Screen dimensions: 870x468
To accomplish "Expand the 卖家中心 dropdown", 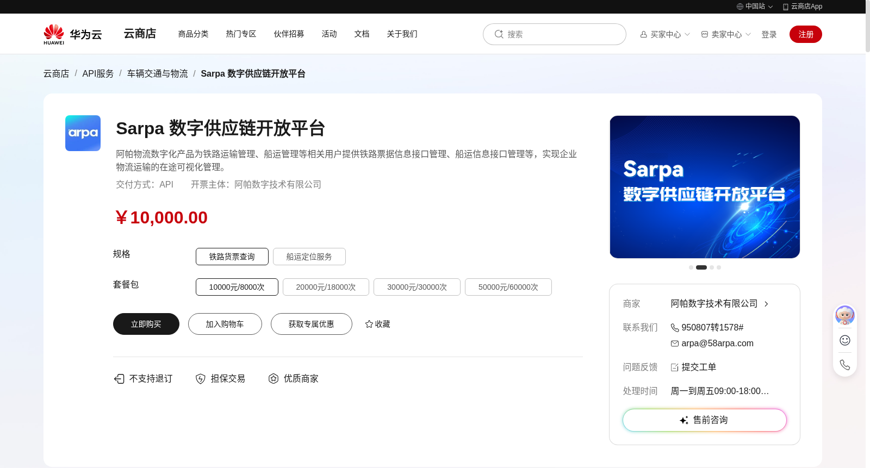I will [x=748, y=34].
